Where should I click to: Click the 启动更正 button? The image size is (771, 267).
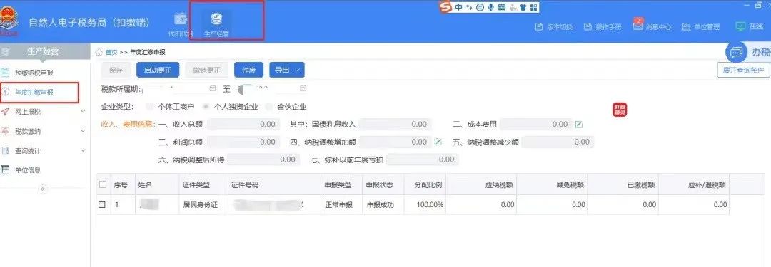coord(157,70)
